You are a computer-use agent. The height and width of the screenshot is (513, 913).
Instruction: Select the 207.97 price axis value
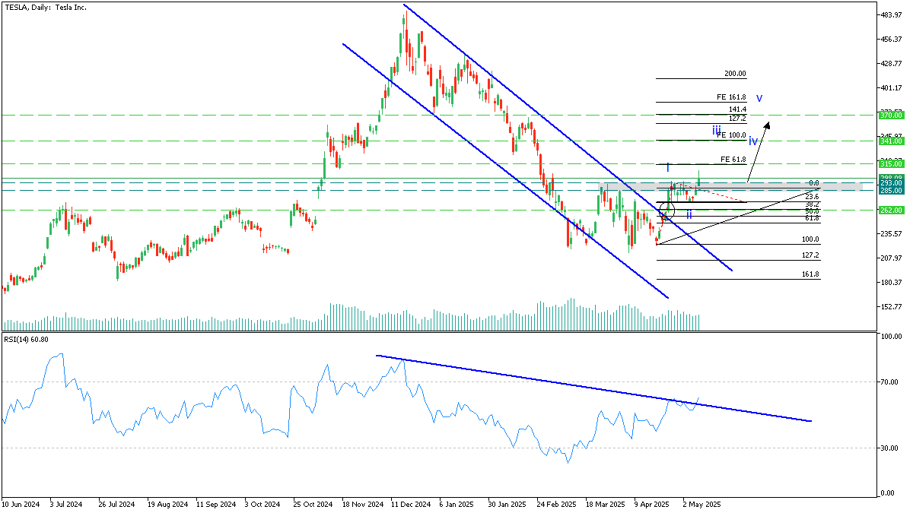tap(892, 258)
